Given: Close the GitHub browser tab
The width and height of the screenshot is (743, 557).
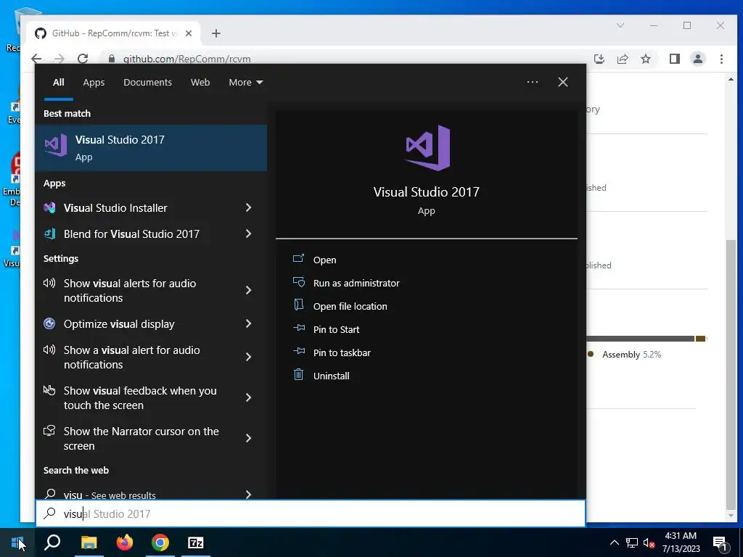Looking at the screenshot, I should 189,33.
